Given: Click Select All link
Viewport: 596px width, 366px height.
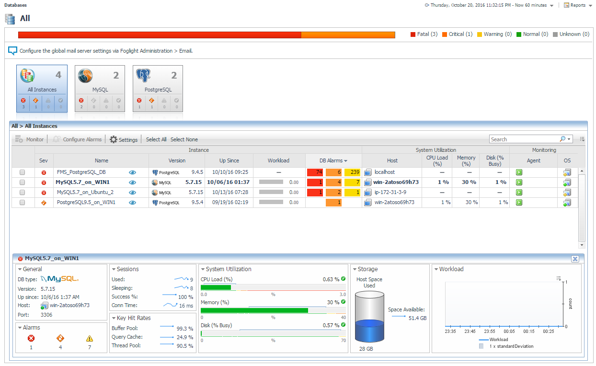Looking at the screenshot, I should coord(156,139).
